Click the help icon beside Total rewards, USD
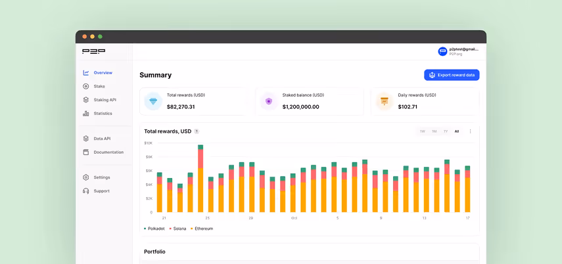The image size is (562, 264). point(197,131)
